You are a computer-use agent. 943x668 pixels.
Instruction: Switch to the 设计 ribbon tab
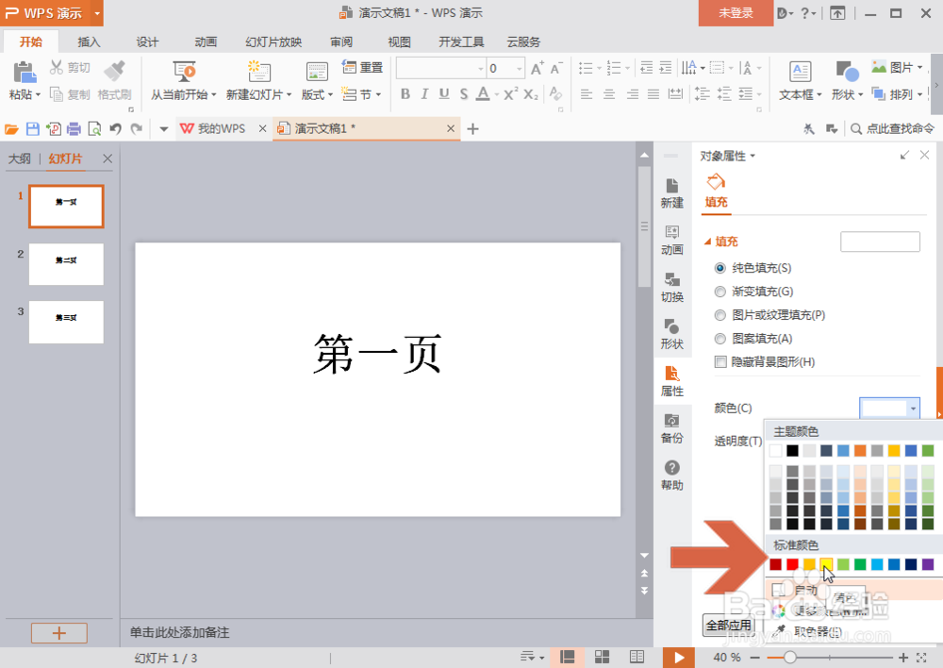pyautogui.click(x=147, y=42)
